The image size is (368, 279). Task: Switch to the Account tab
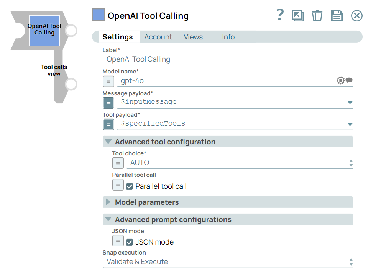tap(158, 37)
